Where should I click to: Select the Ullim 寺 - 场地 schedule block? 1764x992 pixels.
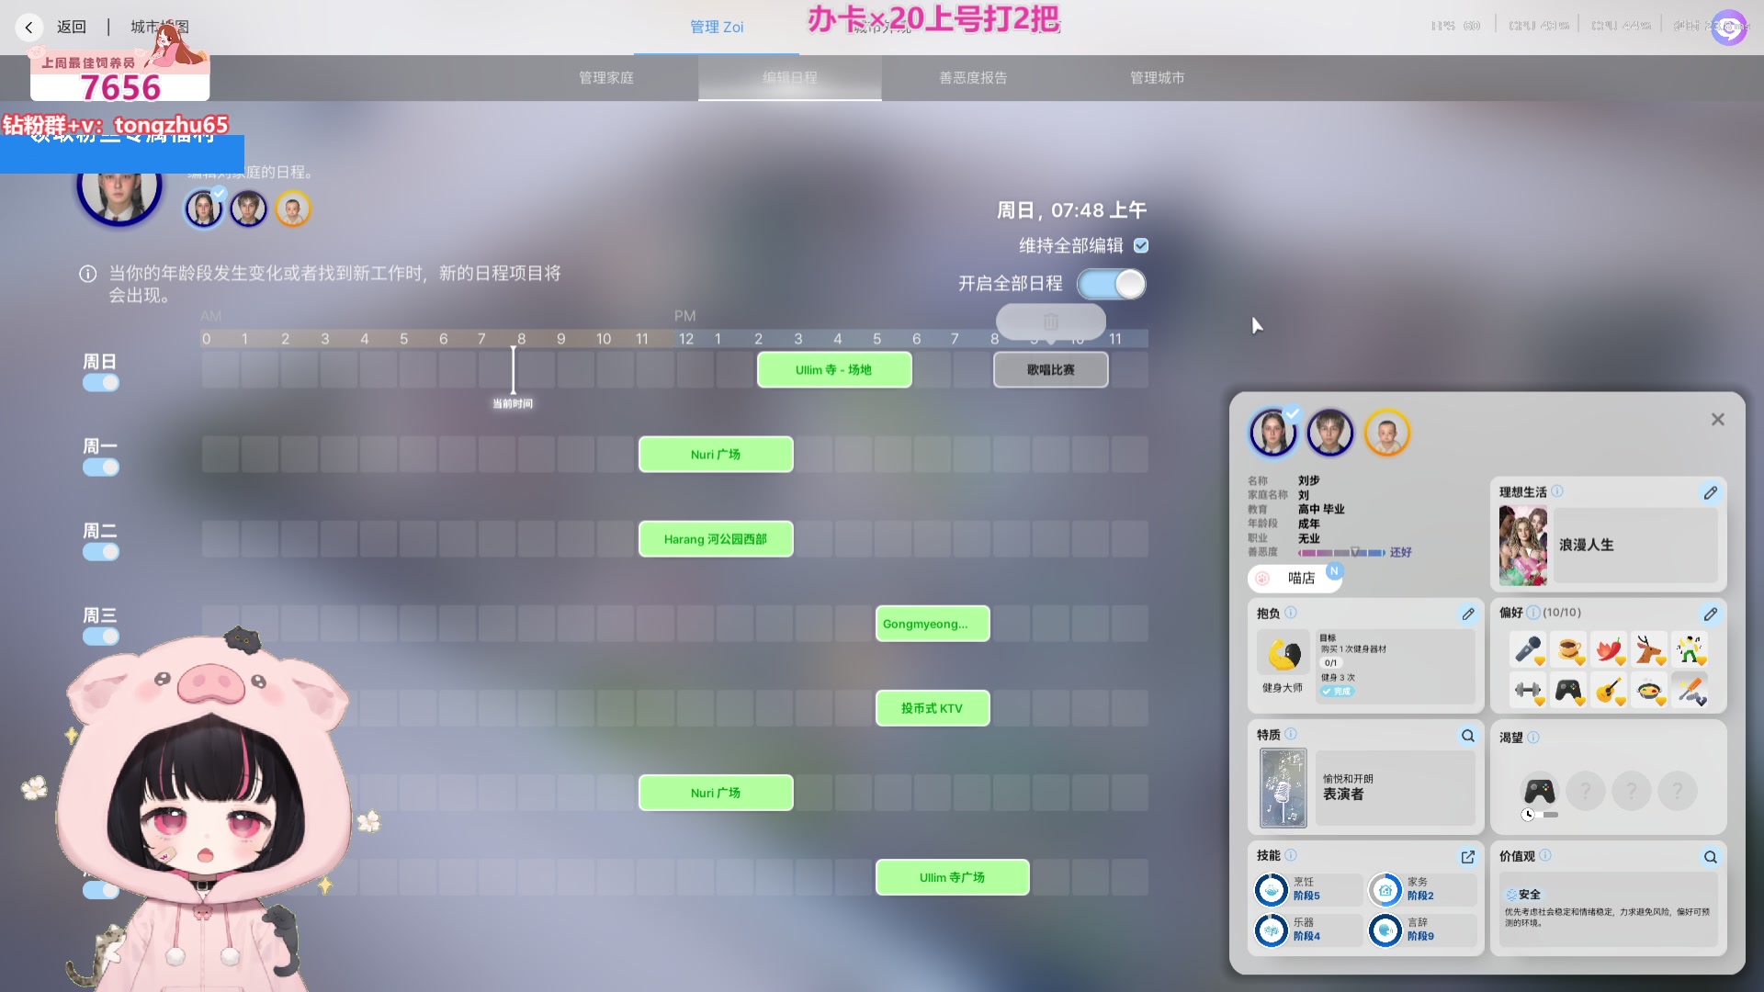834,369
